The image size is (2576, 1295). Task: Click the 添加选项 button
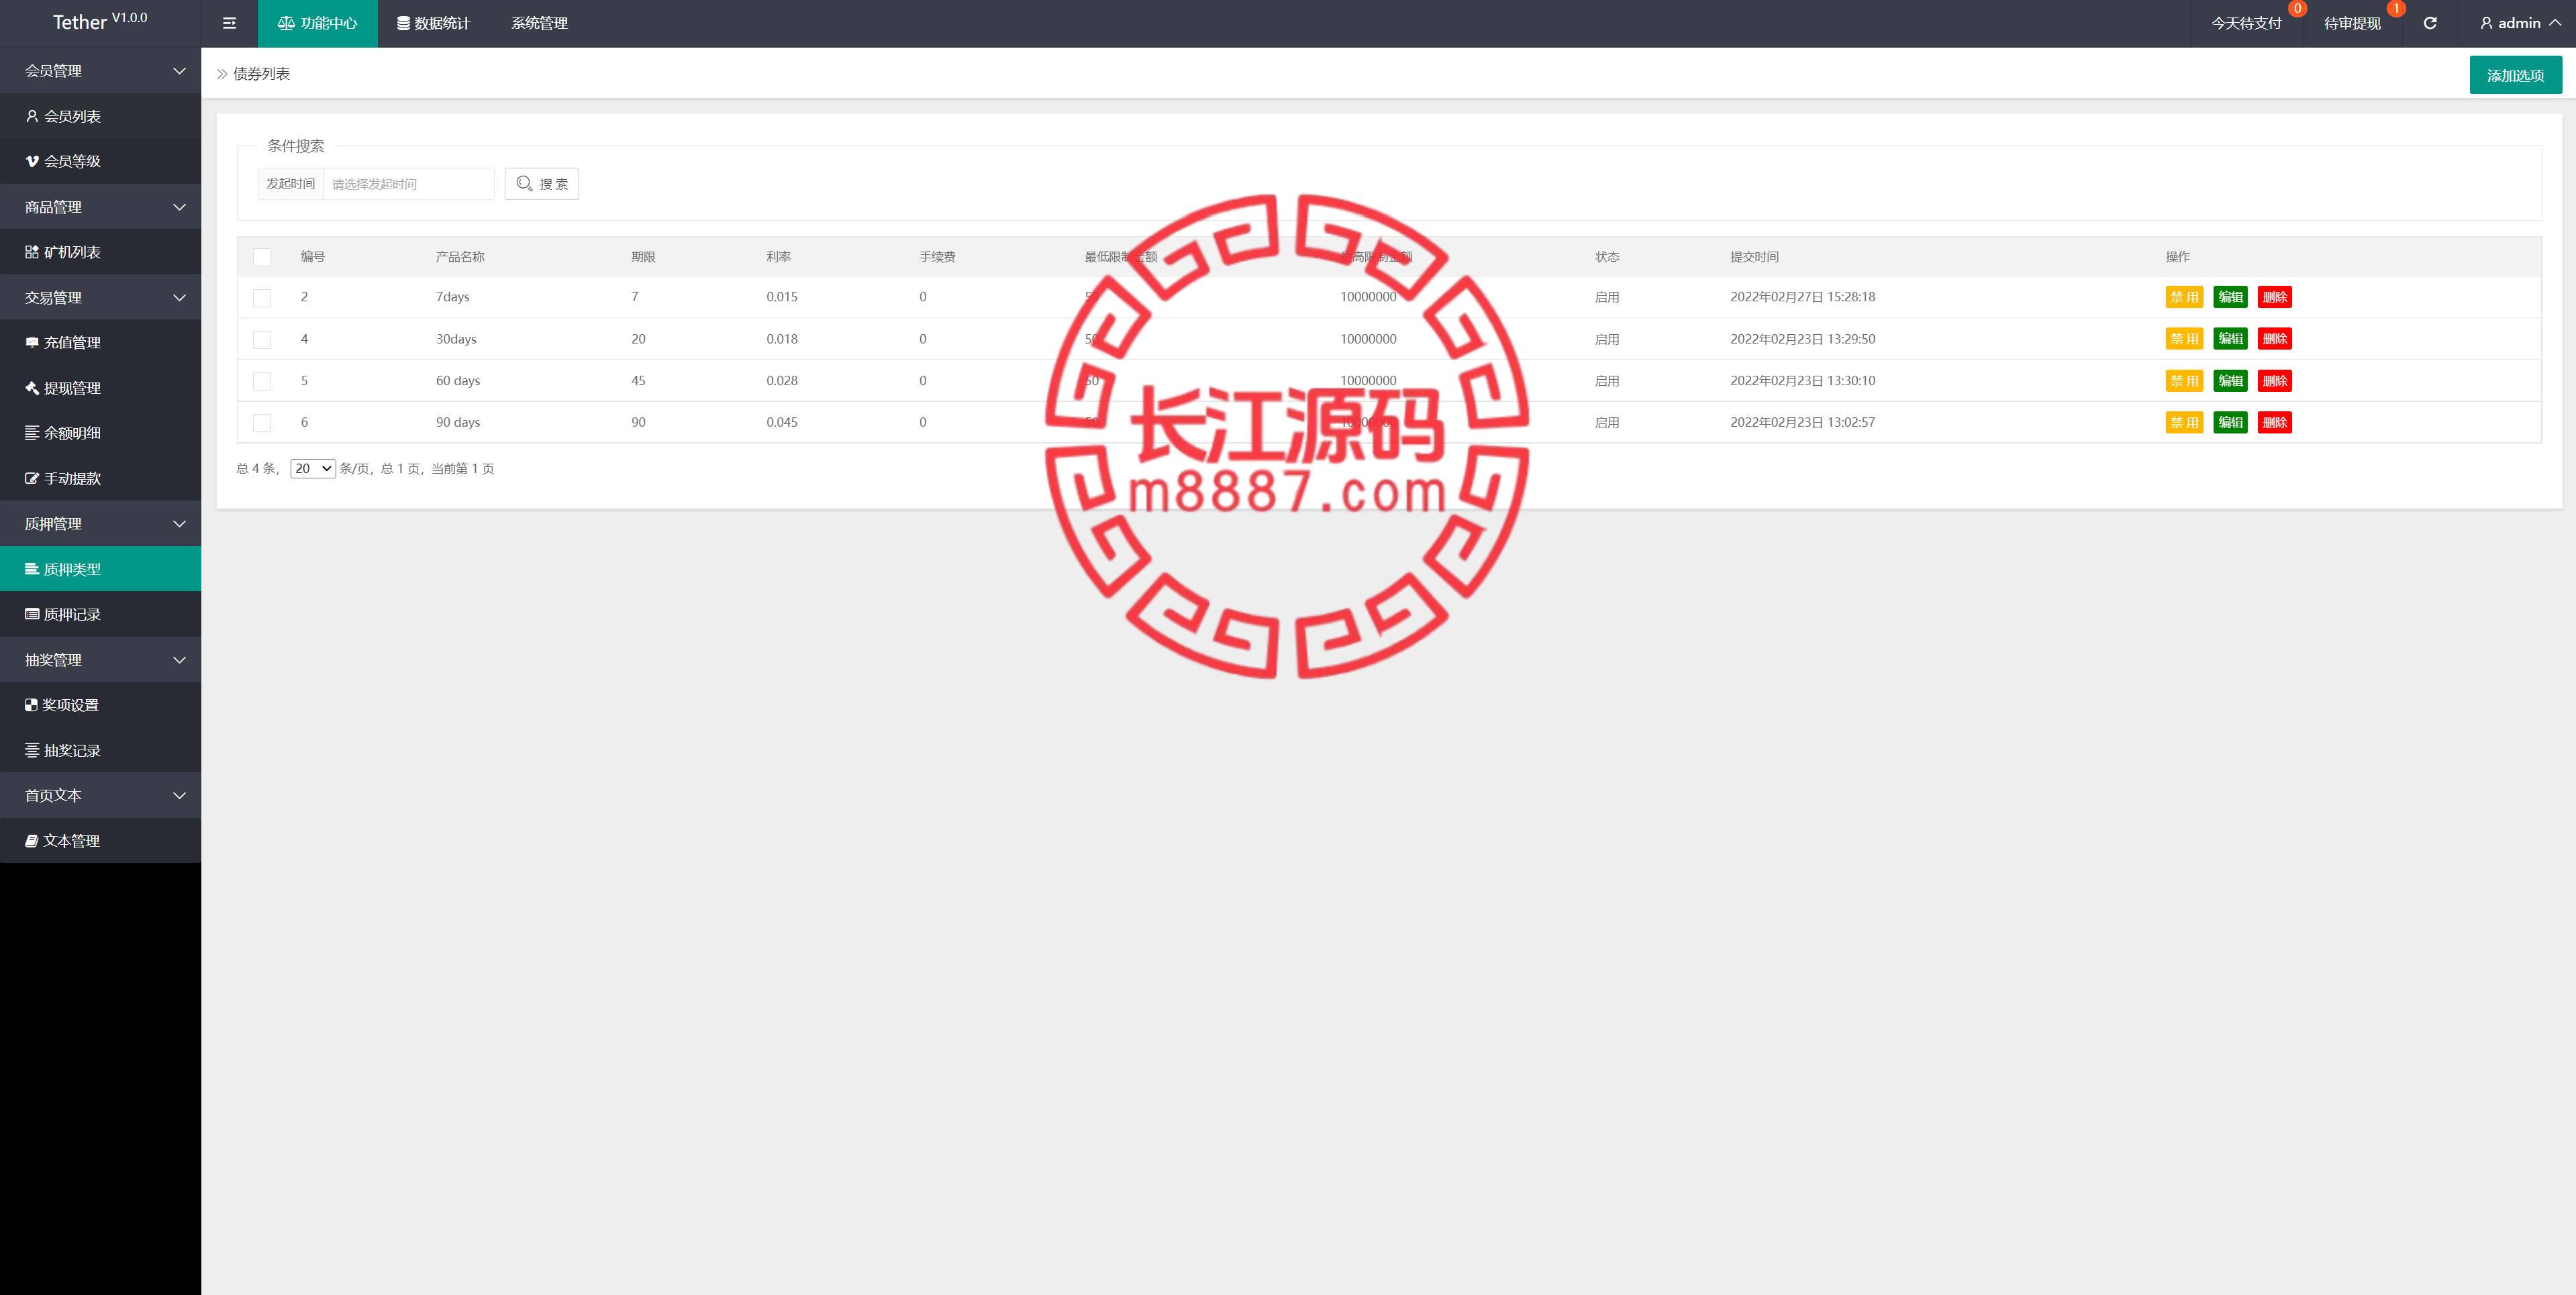click(x=2515, y=75)
